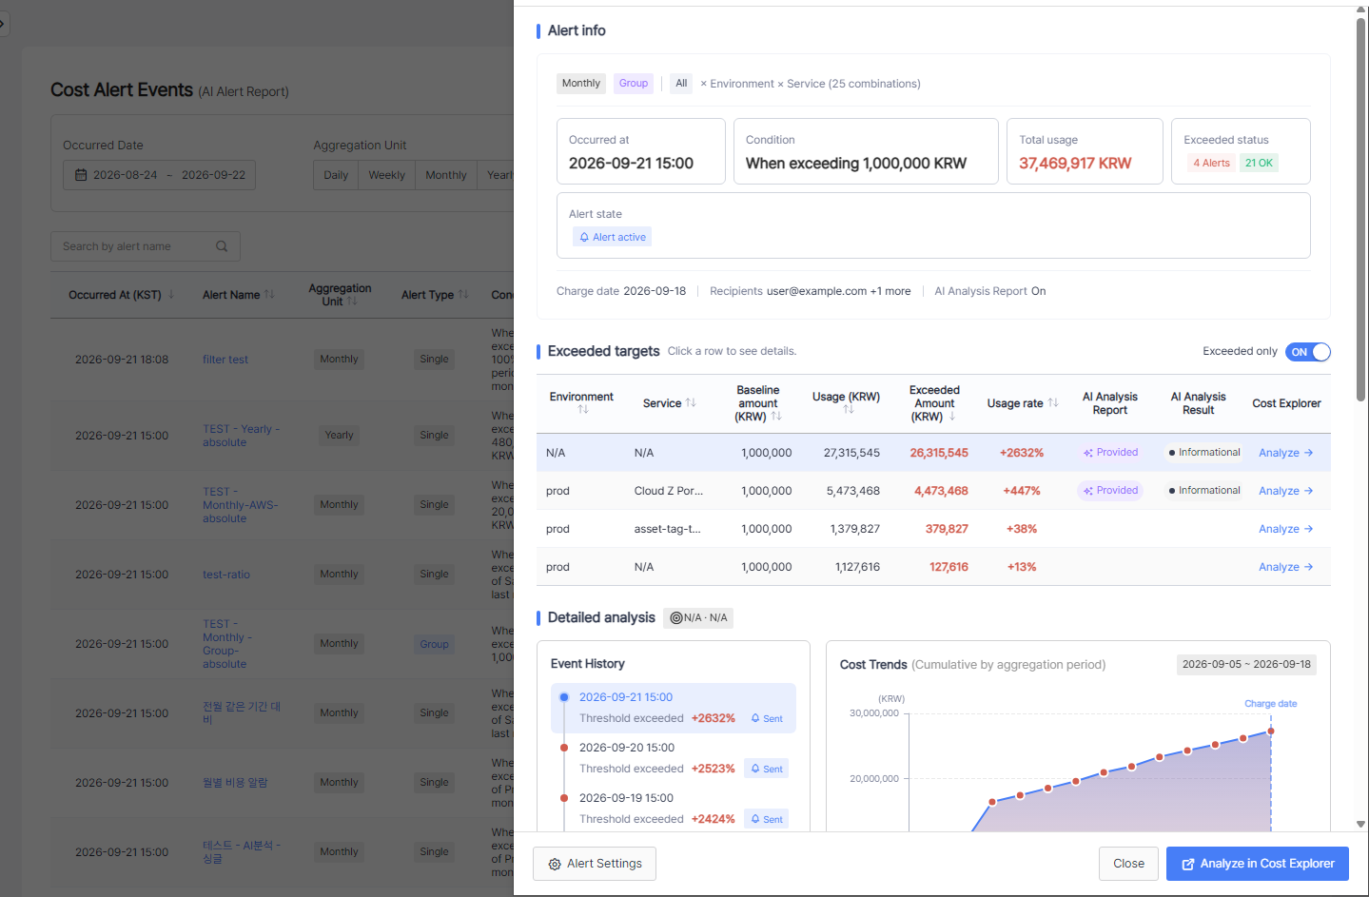Click the Analyze link for asset-tag row
The width and height of the screenshot is (1369, 897).
point(1285,529)
